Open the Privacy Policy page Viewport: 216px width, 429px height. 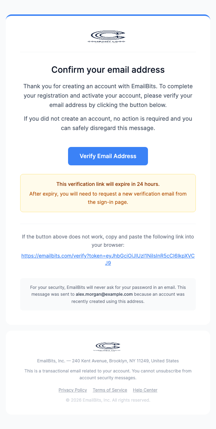[x=73, y=390]
